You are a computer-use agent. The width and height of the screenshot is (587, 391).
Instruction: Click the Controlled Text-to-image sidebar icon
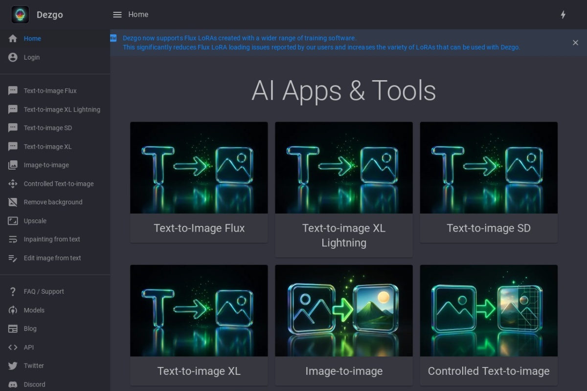(13, 184)
